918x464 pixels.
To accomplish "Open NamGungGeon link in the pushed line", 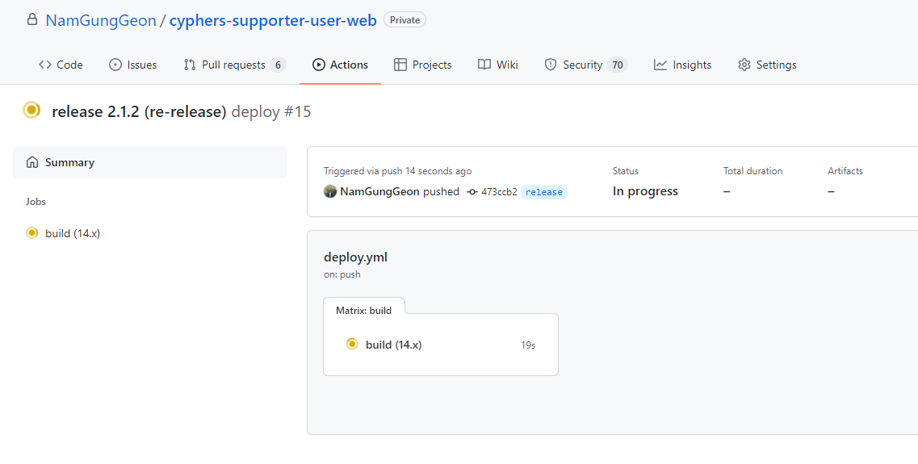I will [x=379, y=191].
